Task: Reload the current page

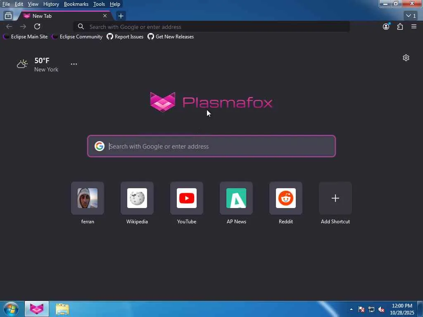Action: 37,26
